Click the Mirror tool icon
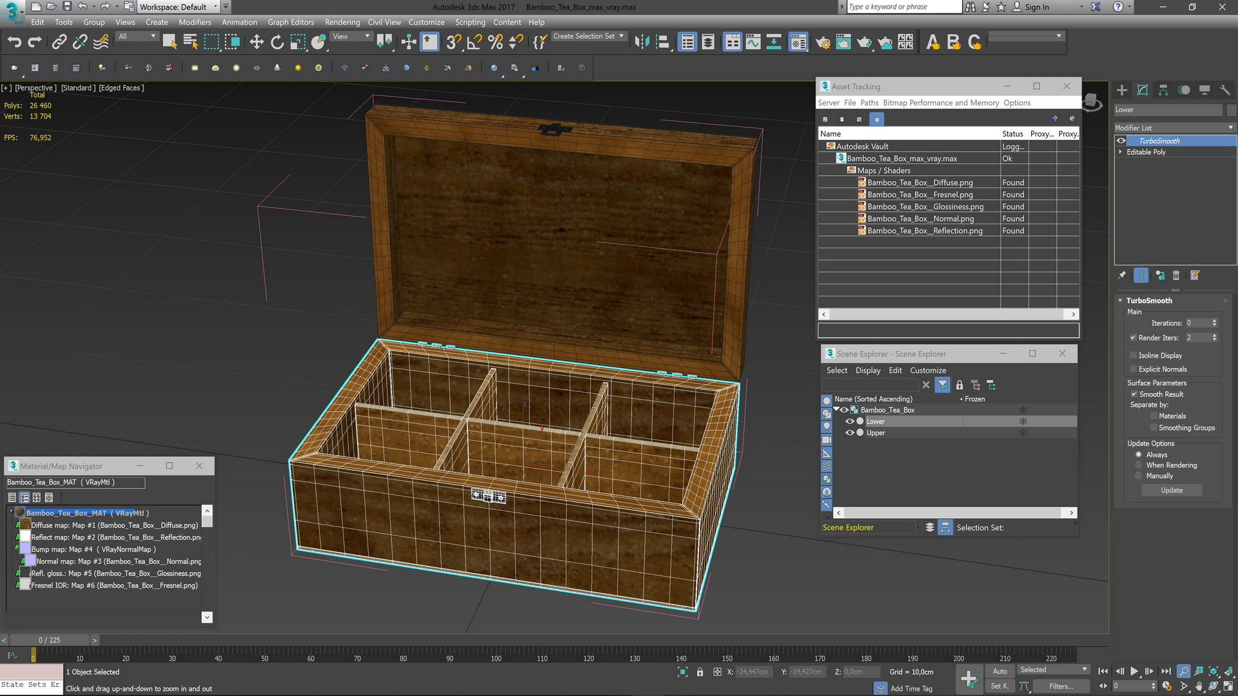The width and height of the screenshot is (1238, 696). 642,43
